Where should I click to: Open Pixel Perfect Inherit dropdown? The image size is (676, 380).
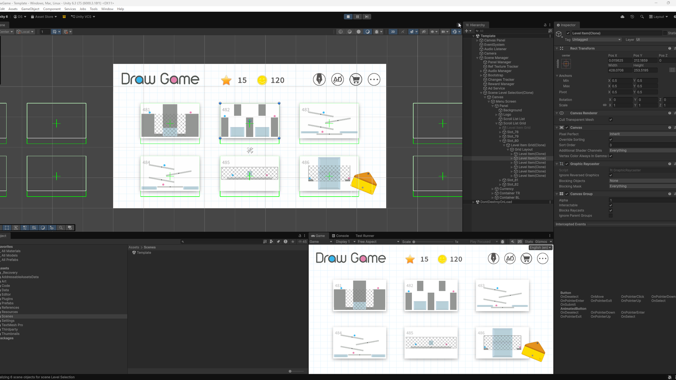pos(642,134)
